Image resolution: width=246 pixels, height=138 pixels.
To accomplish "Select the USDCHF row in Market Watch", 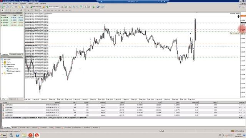I will click(12, 18).
